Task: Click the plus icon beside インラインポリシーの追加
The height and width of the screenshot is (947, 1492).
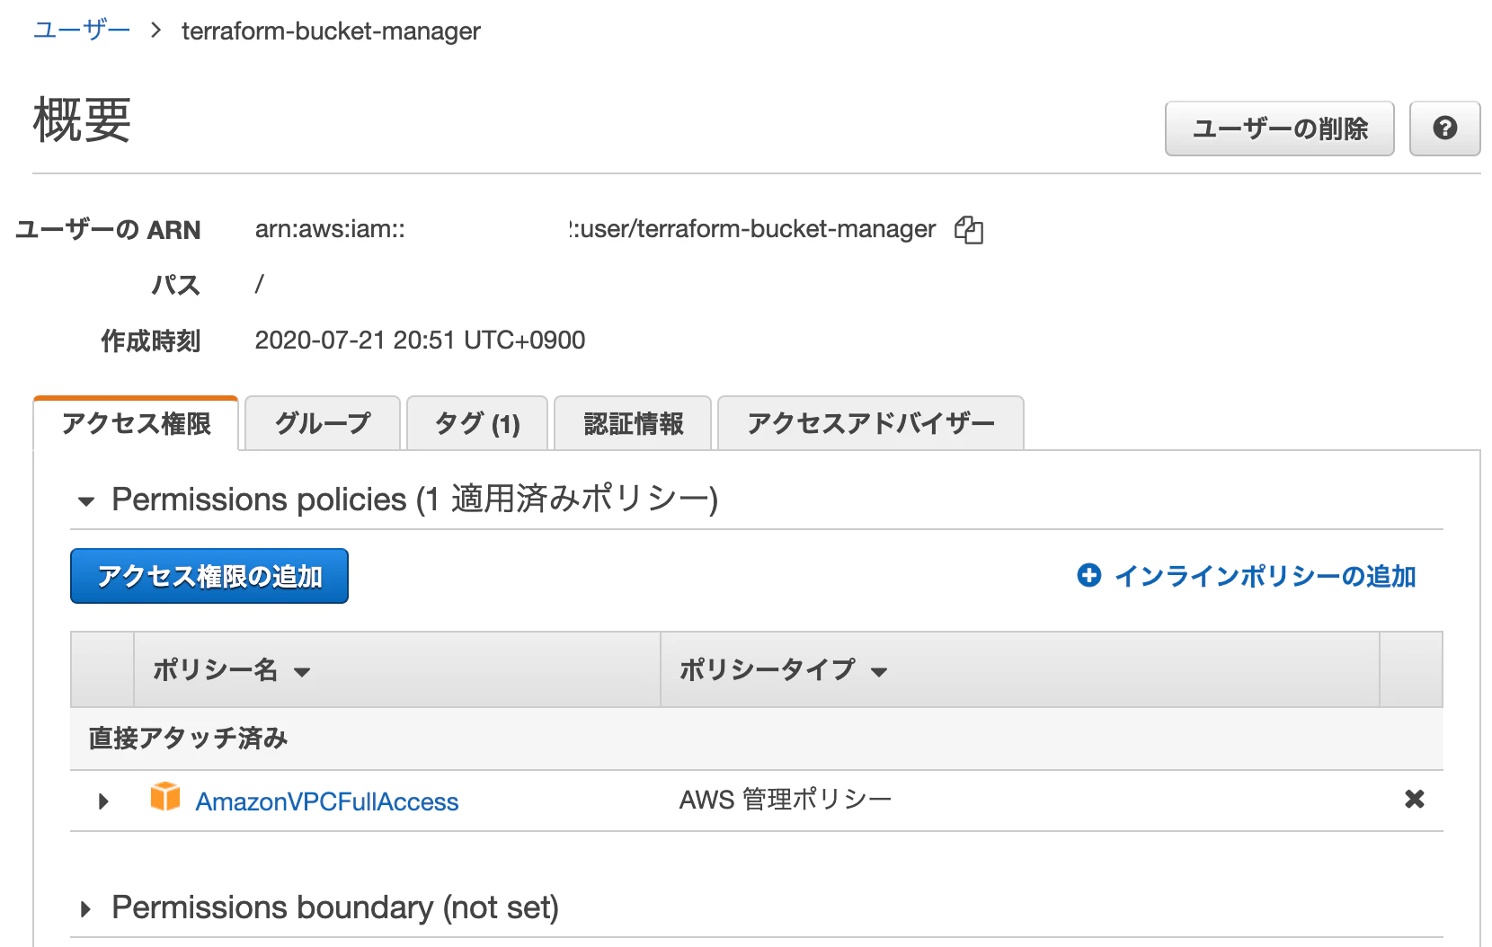Action: pos(1088,575)
